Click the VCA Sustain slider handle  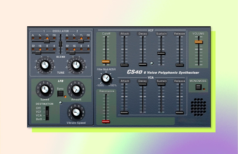161,84
